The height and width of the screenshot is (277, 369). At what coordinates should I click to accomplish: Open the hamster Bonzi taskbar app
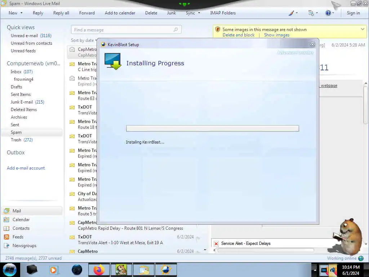[x=121, y=270]
